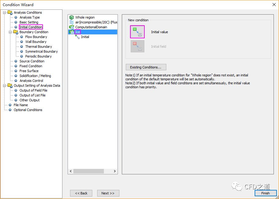Click the << Back button

coord(81,193)
